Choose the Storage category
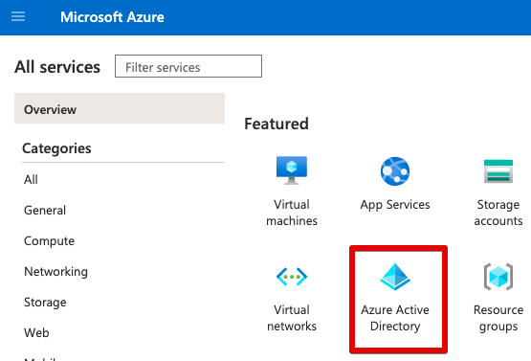 click(x=45, y=302)
